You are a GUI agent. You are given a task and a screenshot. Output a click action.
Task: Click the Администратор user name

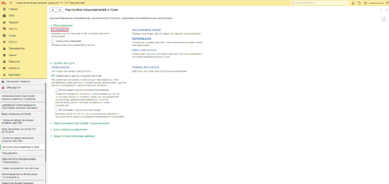pos(376,3)
